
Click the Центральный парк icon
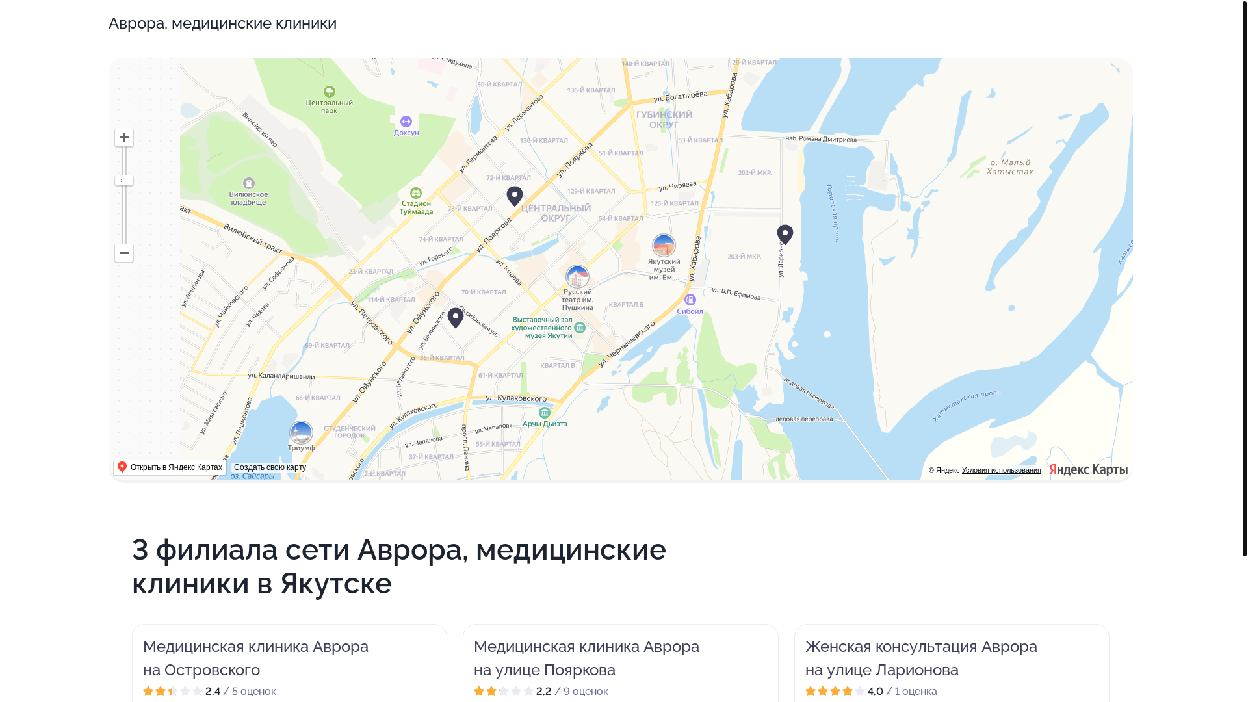[x=330, y=92]
